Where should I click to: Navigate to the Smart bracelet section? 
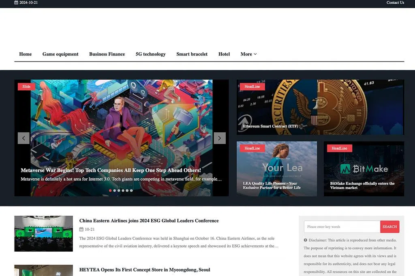click(x=192, y=54)
